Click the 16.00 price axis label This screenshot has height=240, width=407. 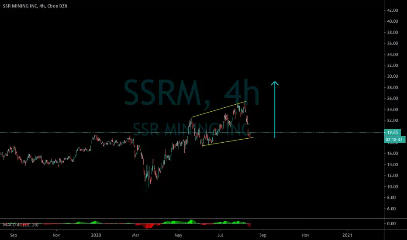point(393,153)
